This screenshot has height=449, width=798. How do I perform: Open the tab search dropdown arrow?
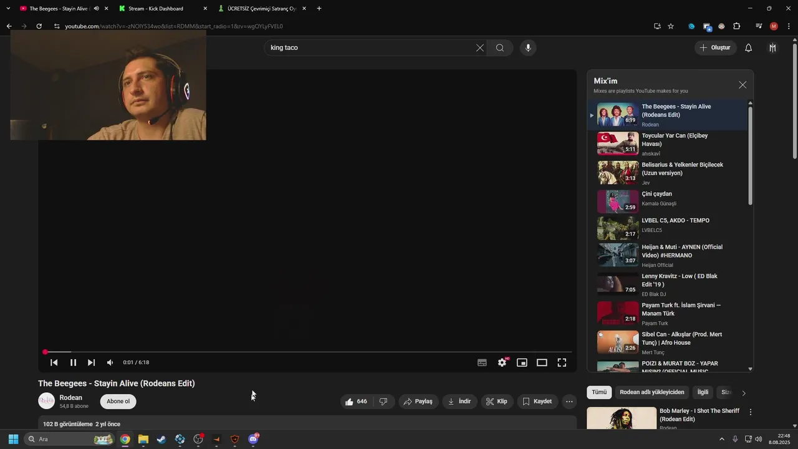pos(8,9)
